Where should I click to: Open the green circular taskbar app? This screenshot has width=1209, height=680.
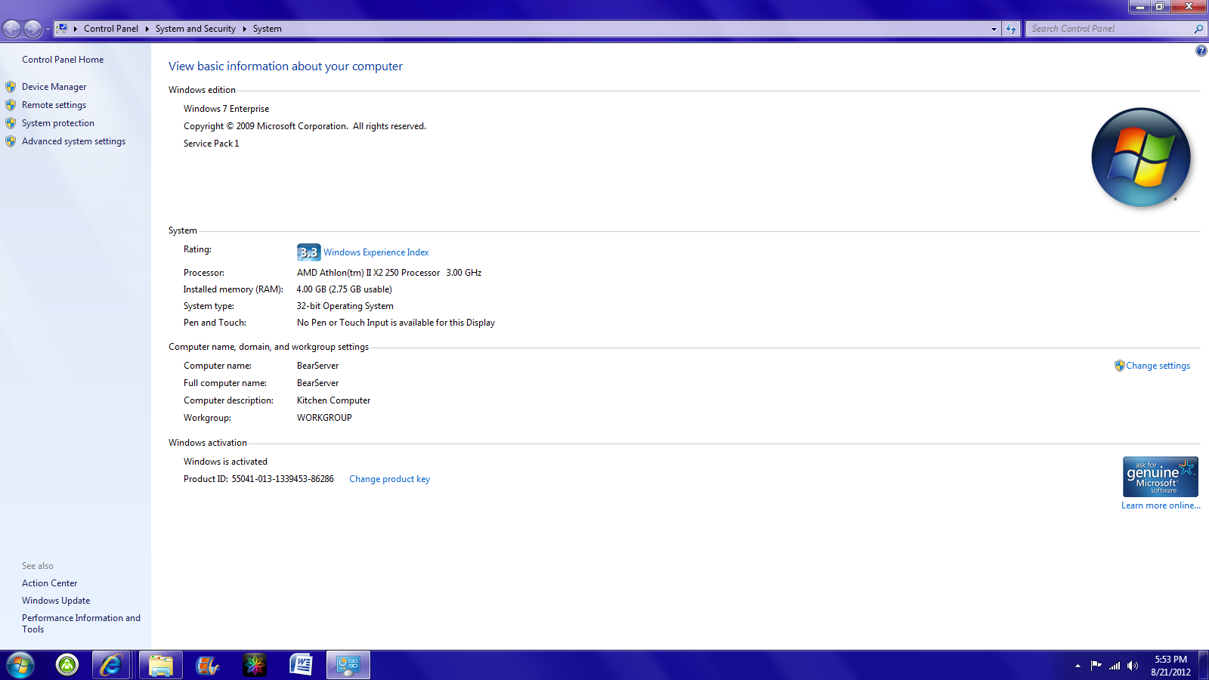coord(67,665)
